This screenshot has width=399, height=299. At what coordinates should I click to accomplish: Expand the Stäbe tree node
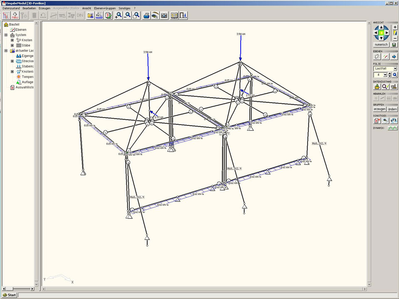[x=12, y=45]
